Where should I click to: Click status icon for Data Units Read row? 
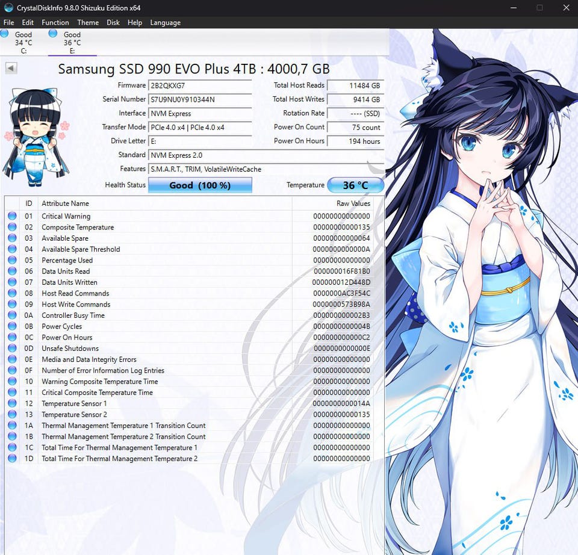click(12, 271)
